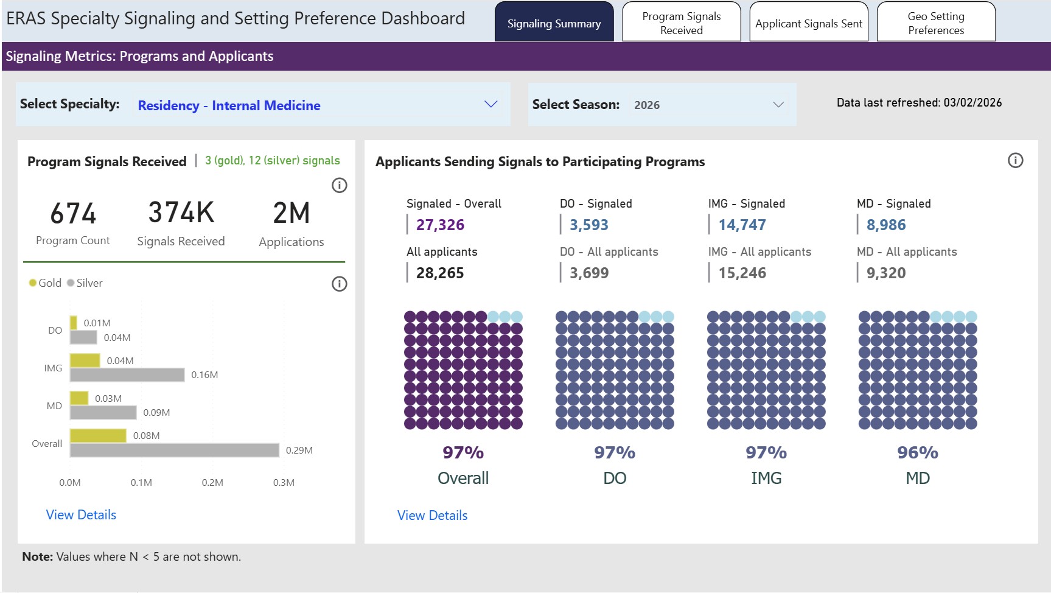The height and width of the screenshot is (593, 1051).
Task: Toggle Silver series in chart legend
Action: [85, 283]
